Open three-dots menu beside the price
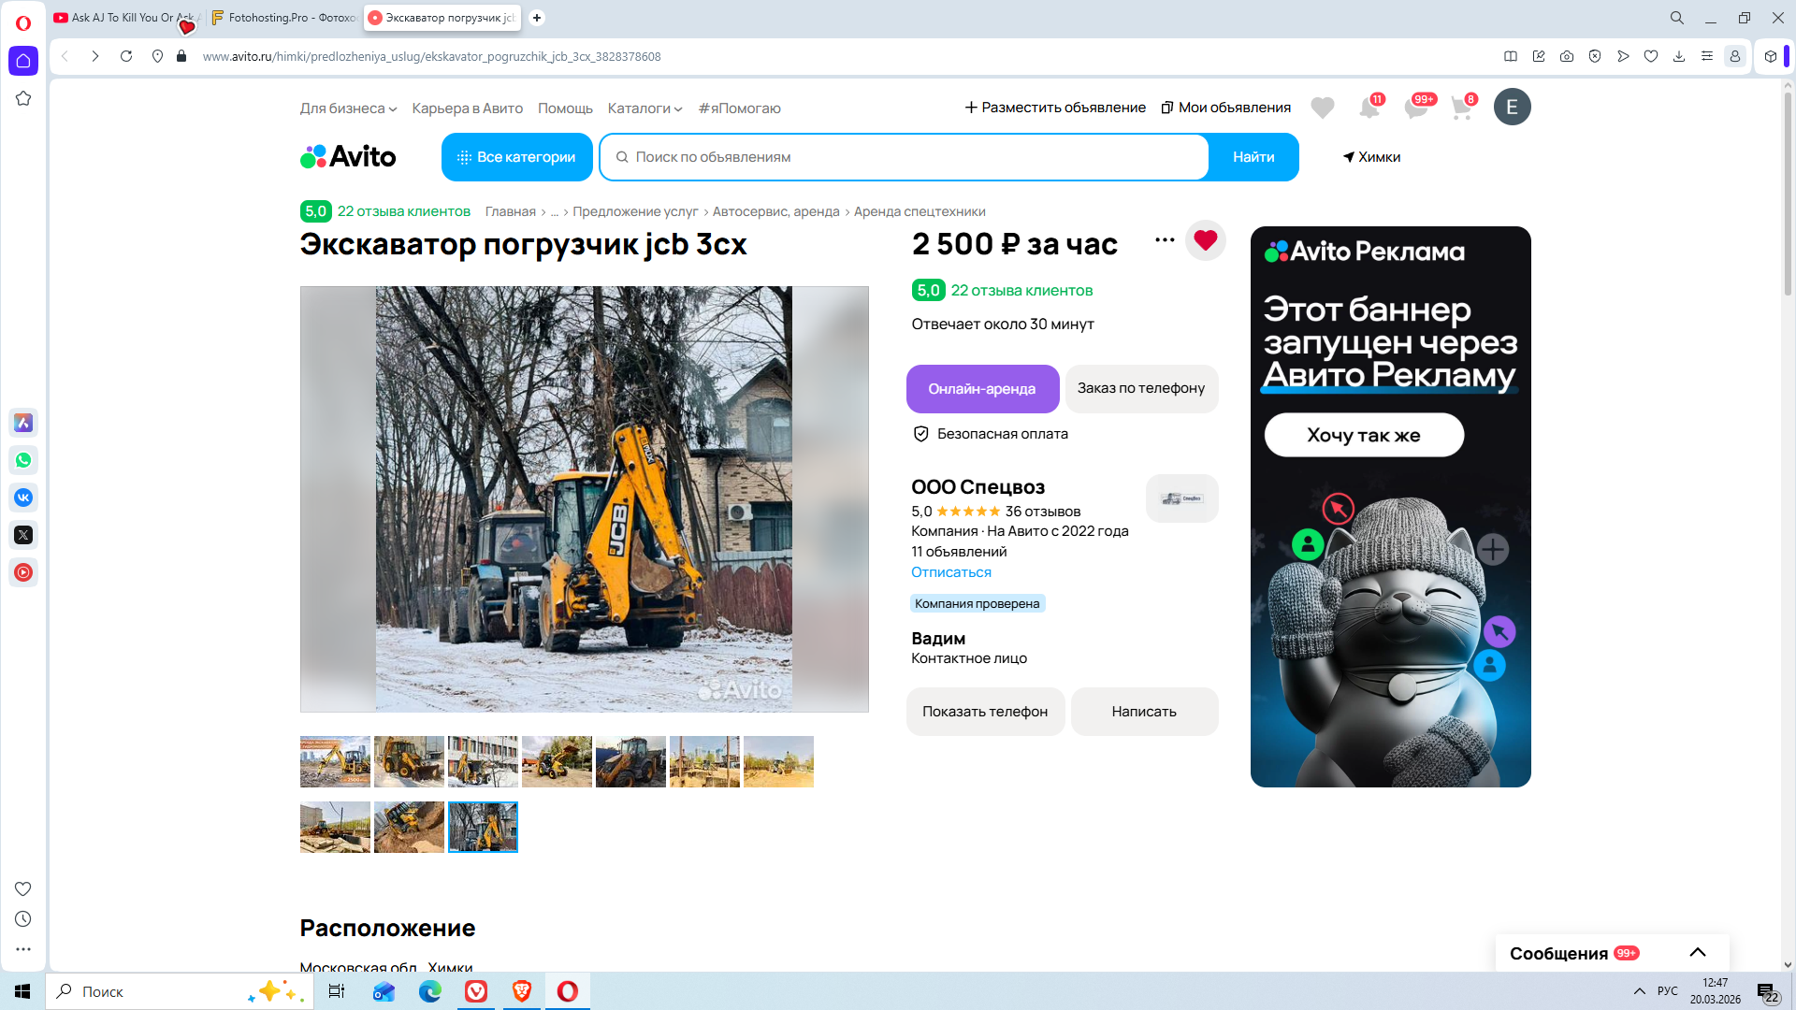This screenshot has height=1010, width=1796. click(x=1165, y=240)
